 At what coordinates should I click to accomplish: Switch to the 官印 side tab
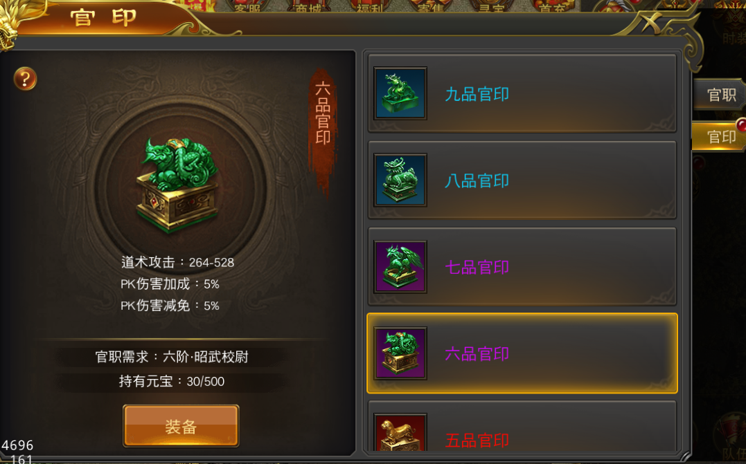[x=720, y=136]
